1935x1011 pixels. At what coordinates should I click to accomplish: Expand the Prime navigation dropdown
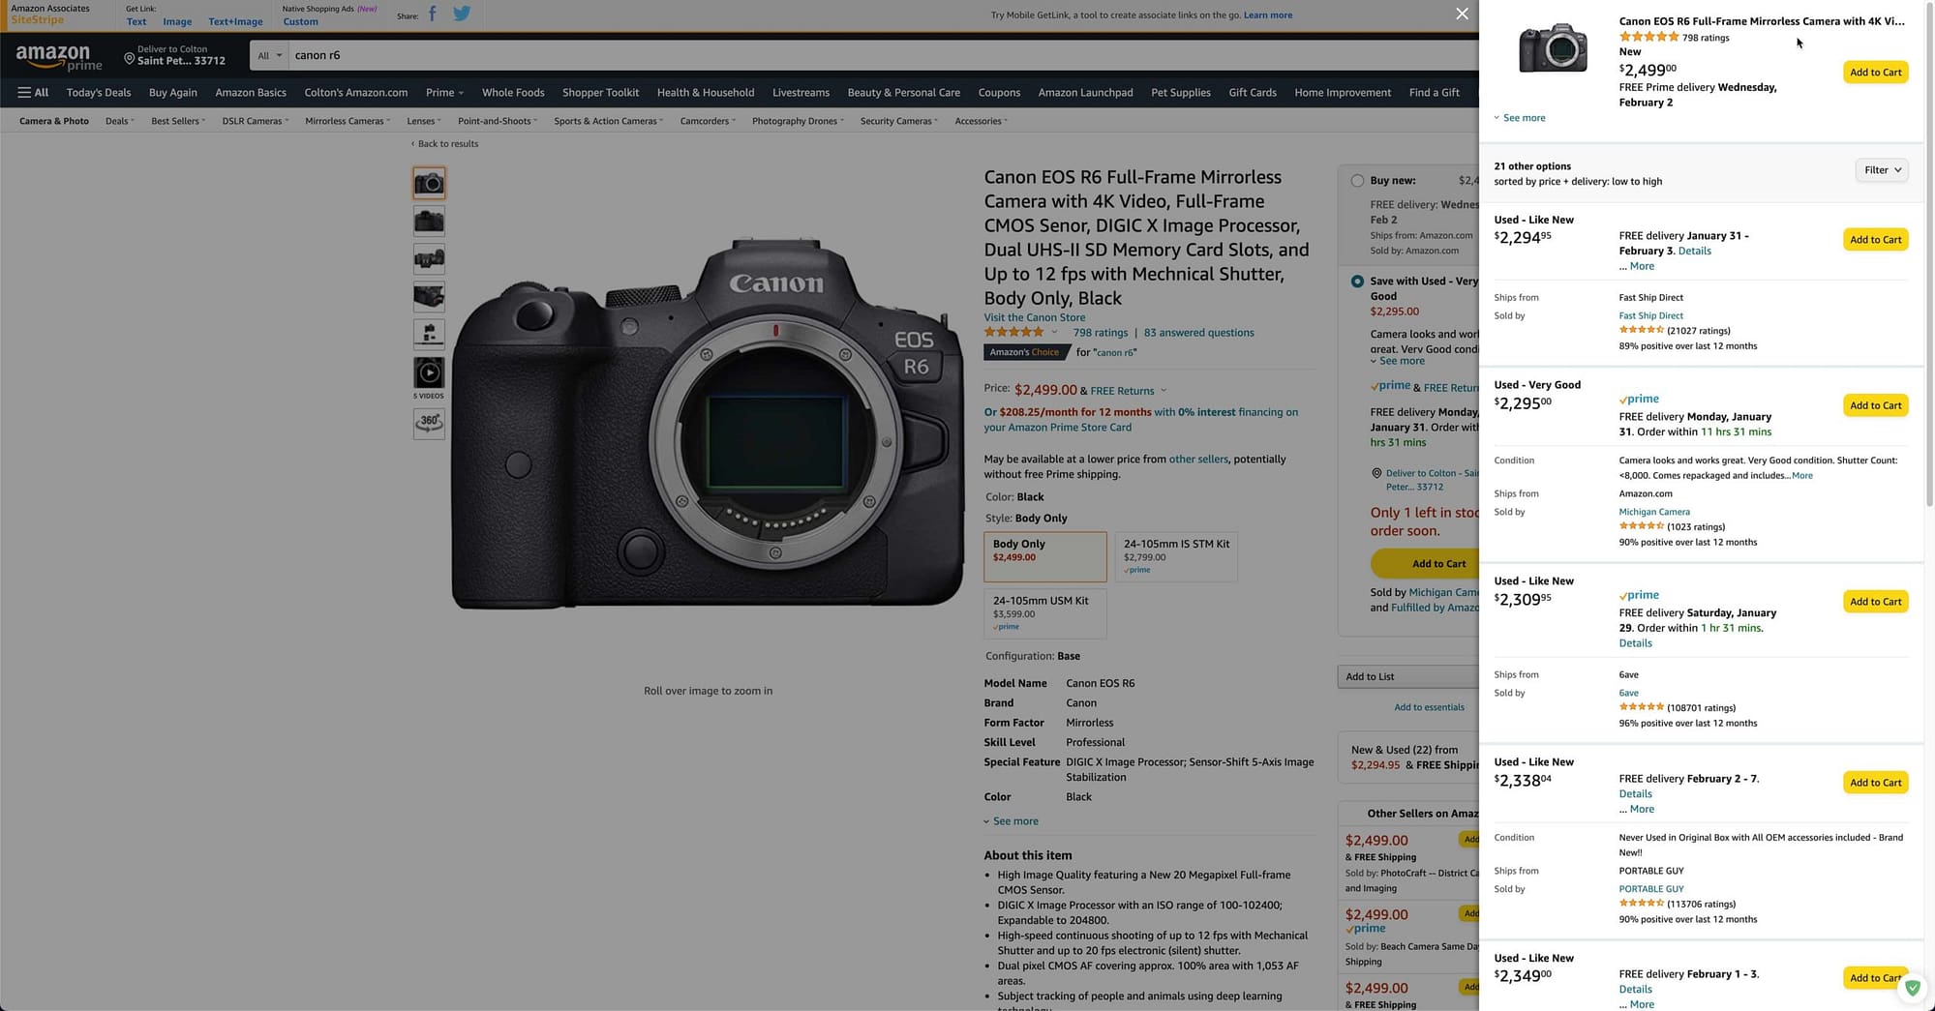pyautogui.click(x=444, y=93)
